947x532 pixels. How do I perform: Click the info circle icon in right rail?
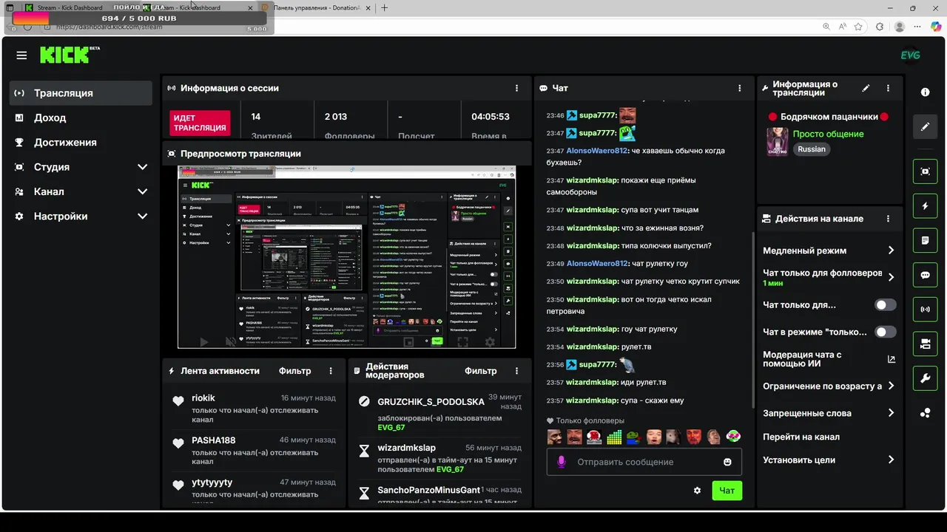[x=925, y=92]
